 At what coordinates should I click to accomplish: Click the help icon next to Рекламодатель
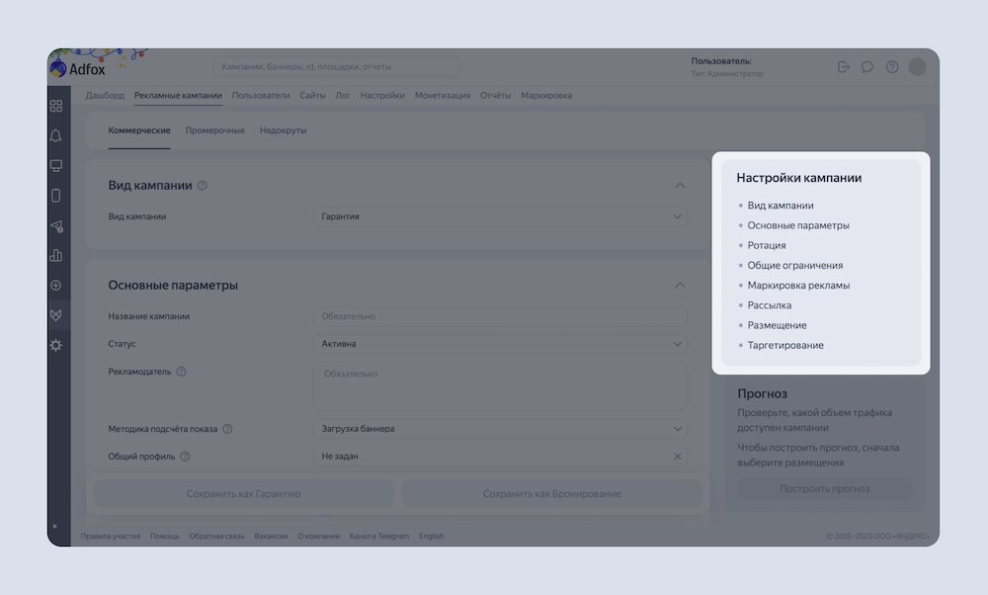click(182, 372)
